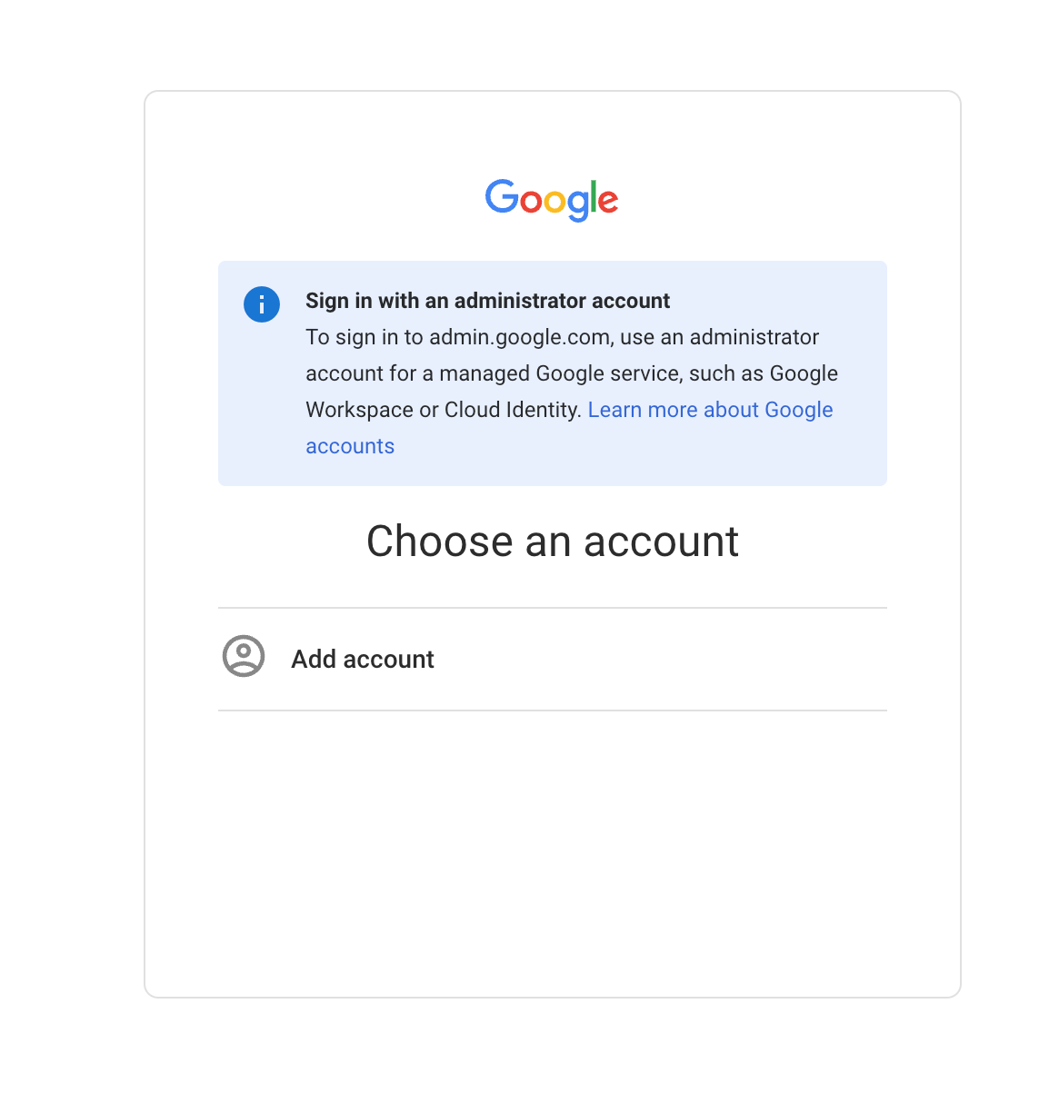Click the green letter l in the logo

tap(594, 196)
